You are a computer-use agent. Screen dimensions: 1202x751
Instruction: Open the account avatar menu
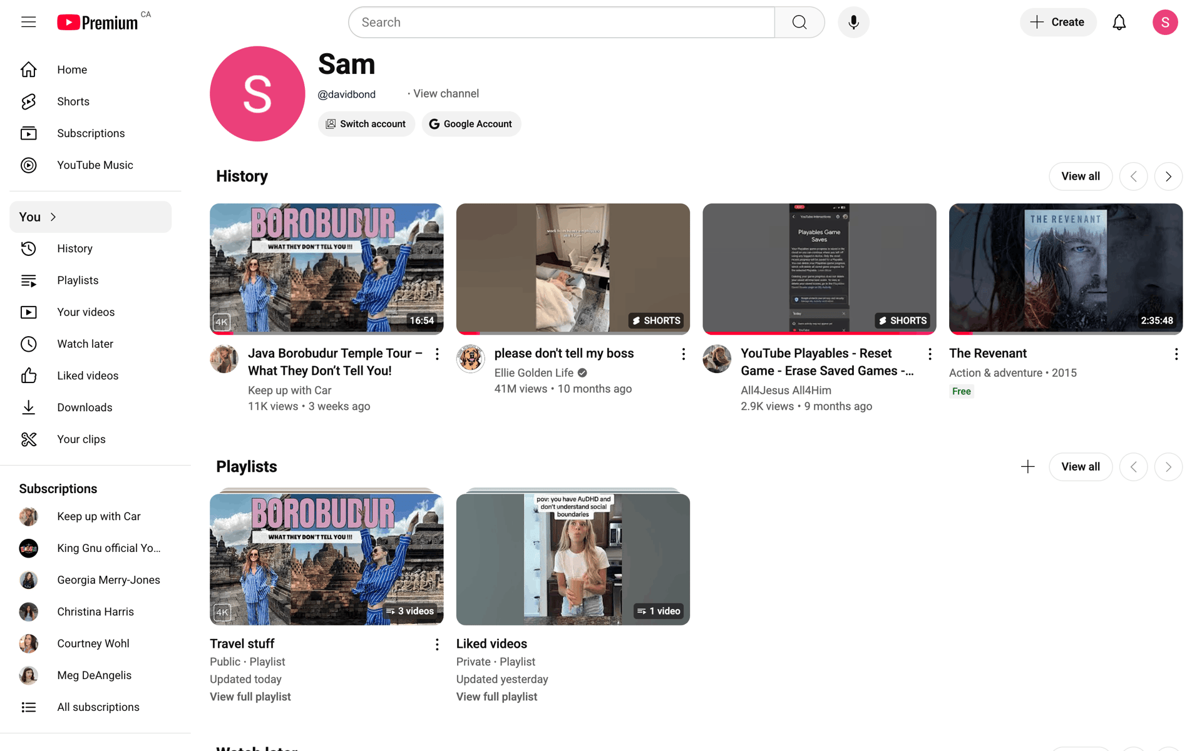[x=1165, y=23]
